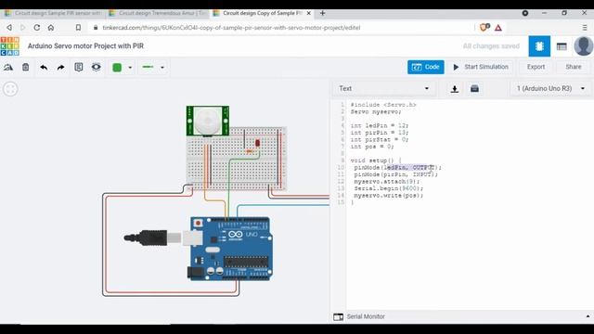Close the Copy of Sample PIR tab
Screen dimensions: 594x334
[x=309, y=13]
